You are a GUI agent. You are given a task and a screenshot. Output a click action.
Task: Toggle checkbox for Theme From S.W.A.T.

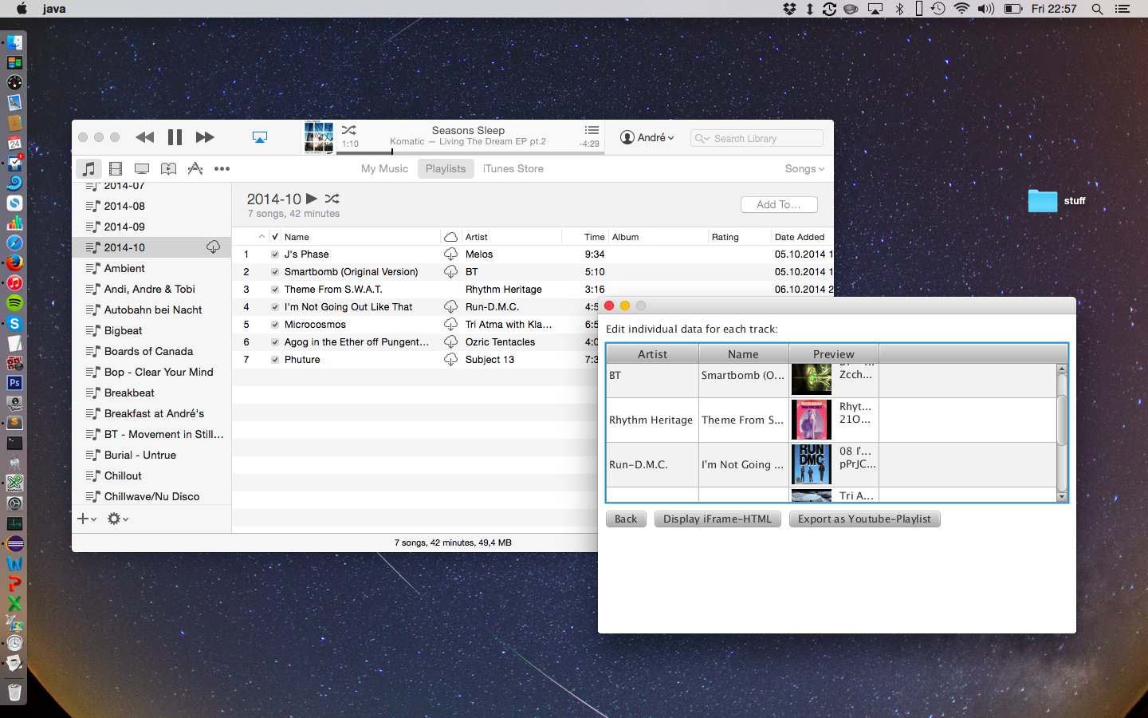click(x=275, y=290)
